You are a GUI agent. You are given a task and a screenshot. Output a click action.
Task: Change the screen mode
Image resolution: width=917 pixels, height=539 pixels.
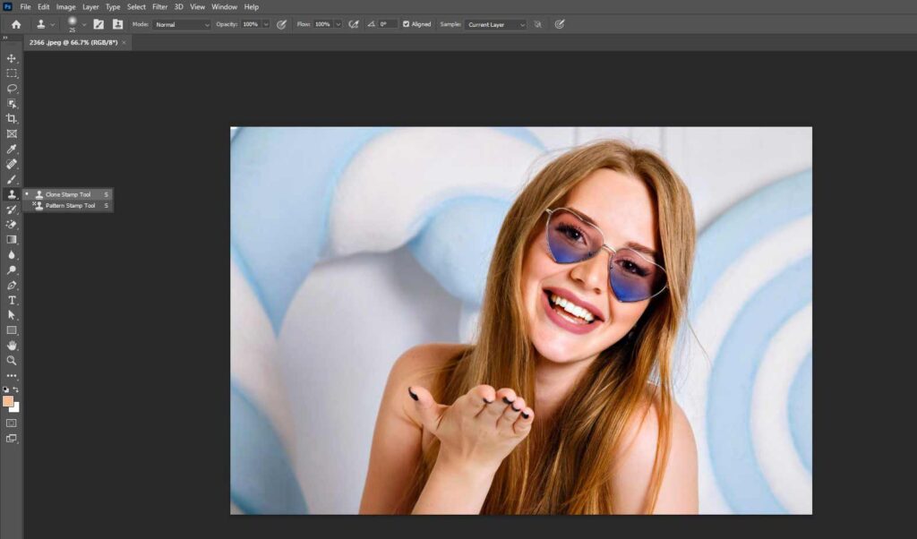(11, 439)
